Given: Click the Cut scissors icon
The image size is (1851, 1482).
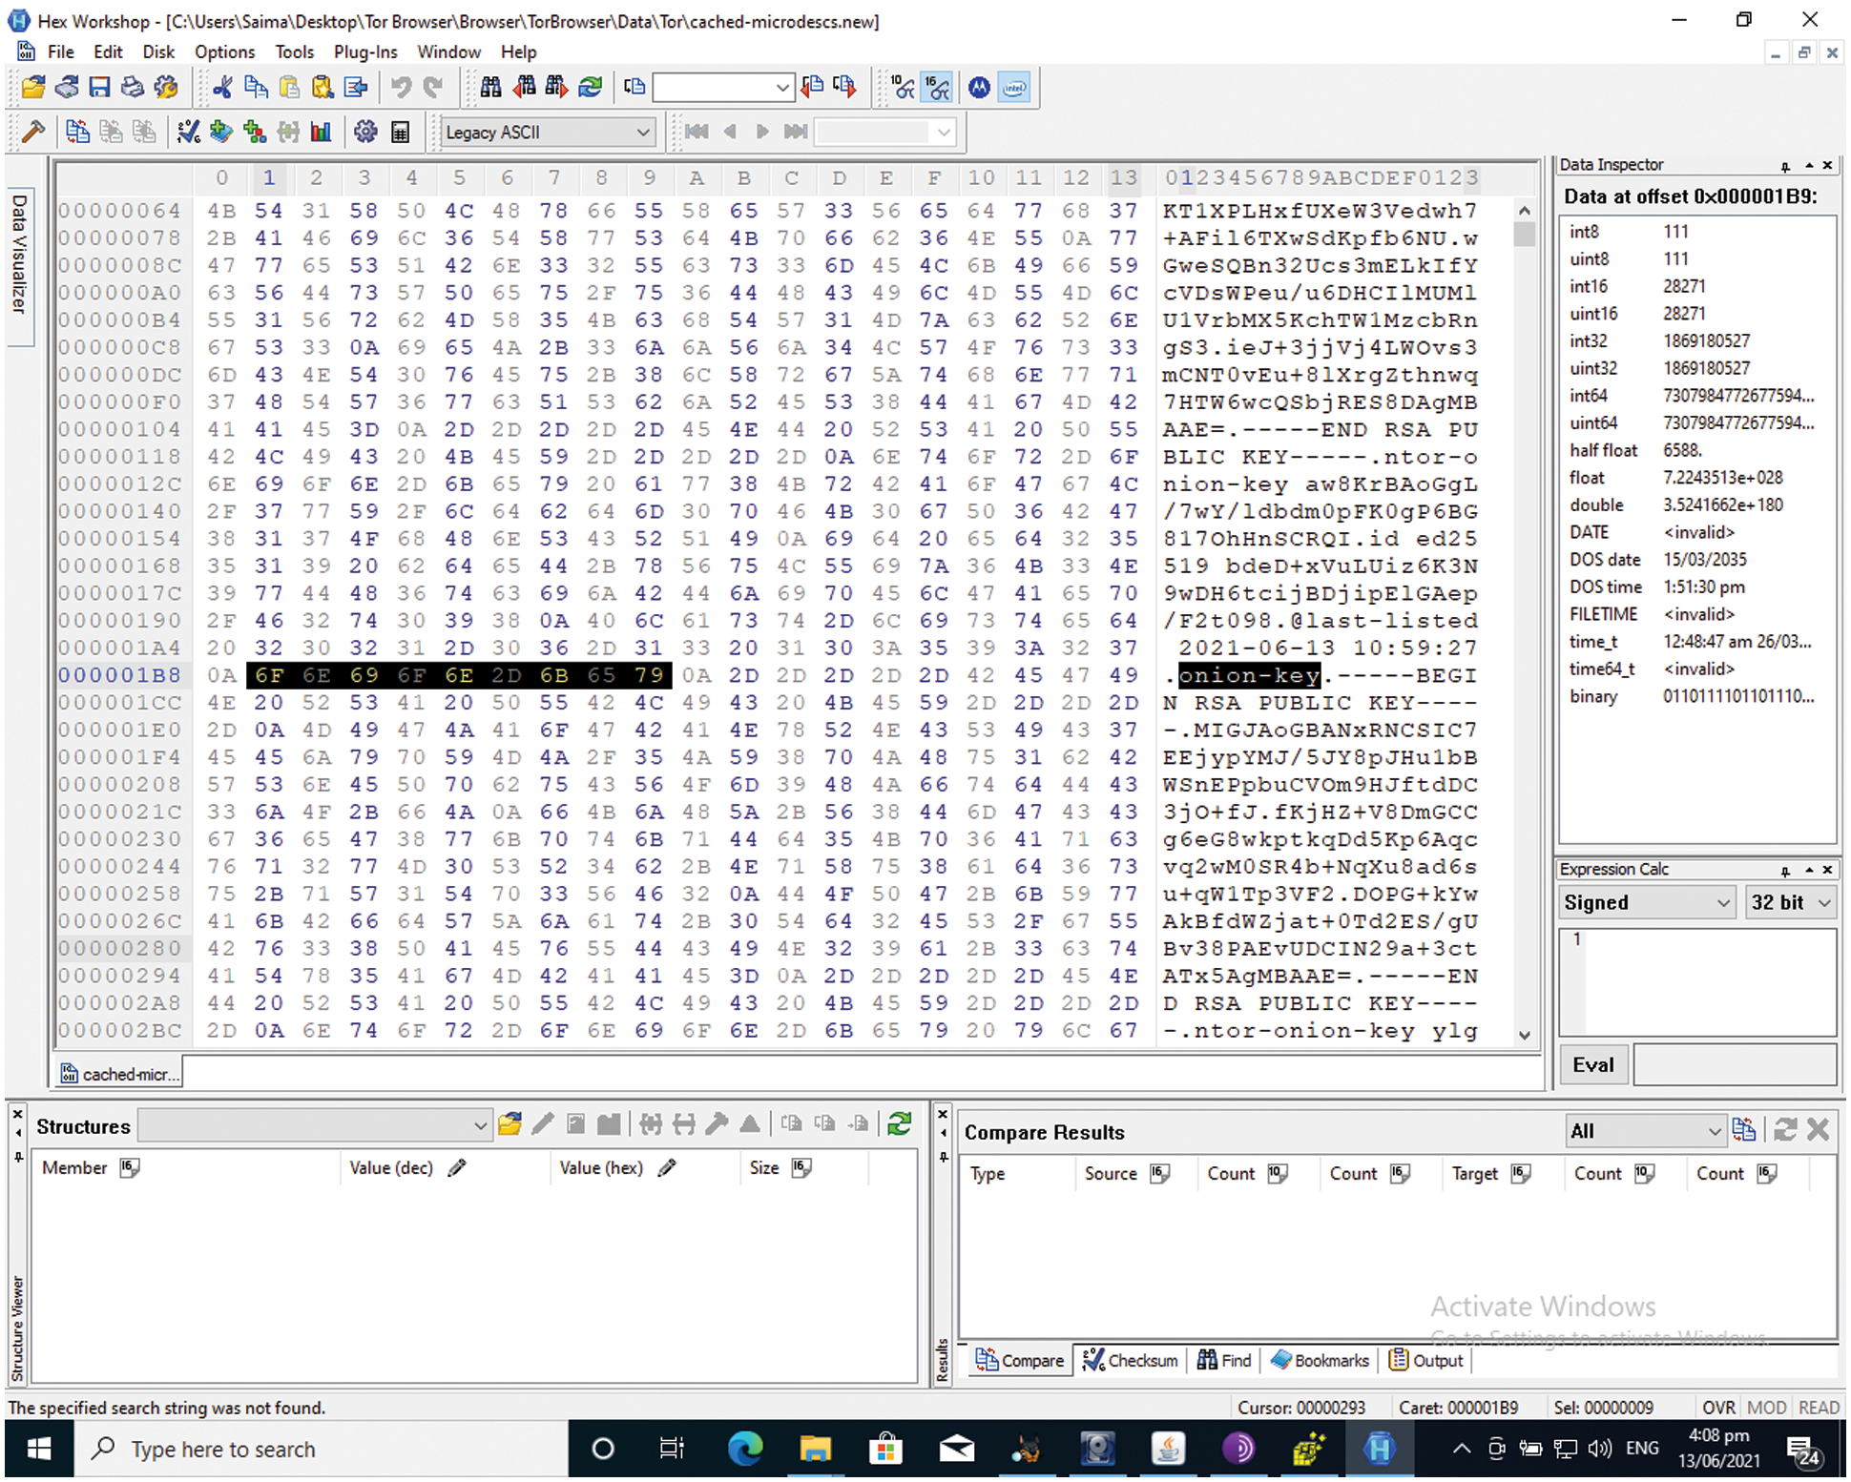Looking at the screenshot, I should coord(222,88).
